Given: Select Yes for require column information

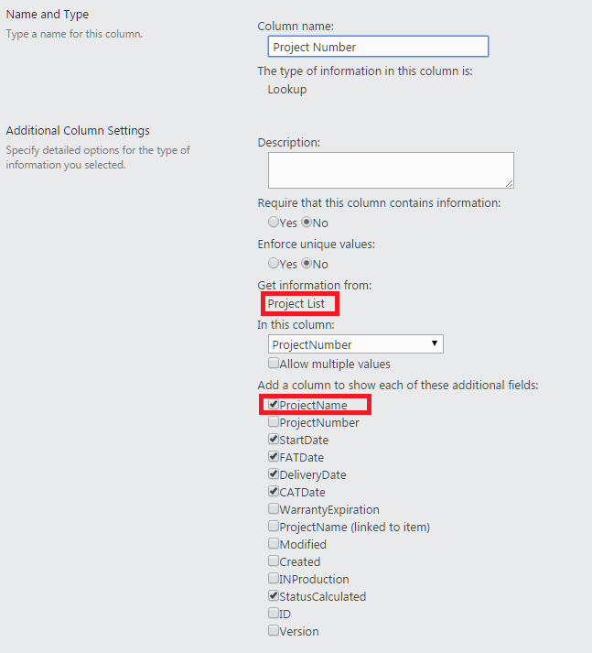Looking at the screenshot, I should coord(274,222).
